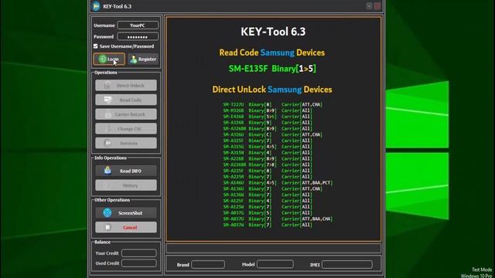Click the 'SM-E135F Binary[1>5]' line
Screen dimensions: 495x278
pos(272,69)
